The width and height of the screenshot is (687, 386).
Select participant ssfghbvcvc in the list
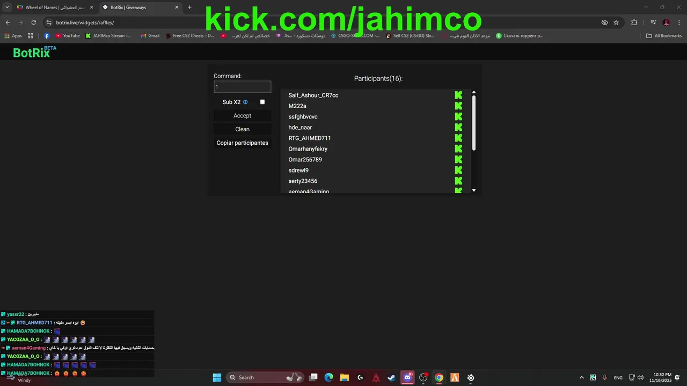(x=303, y=117)
